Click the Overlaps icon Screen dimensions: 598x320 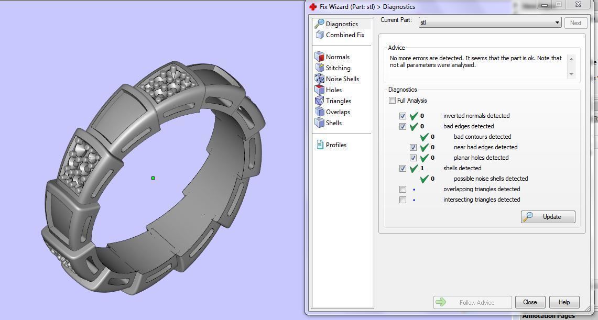pyautogui.click(x=320, y=112)
